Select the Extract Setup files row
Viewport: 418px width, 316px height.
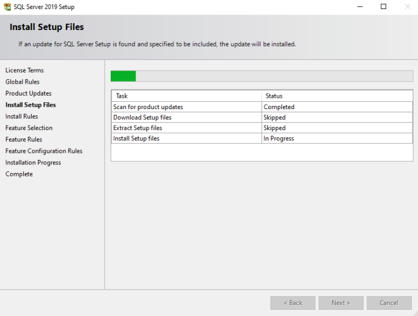point(262,128)
